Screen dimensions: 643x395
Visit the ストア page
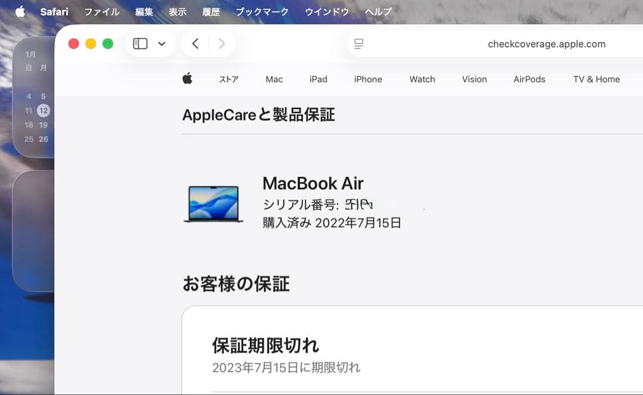229,79
